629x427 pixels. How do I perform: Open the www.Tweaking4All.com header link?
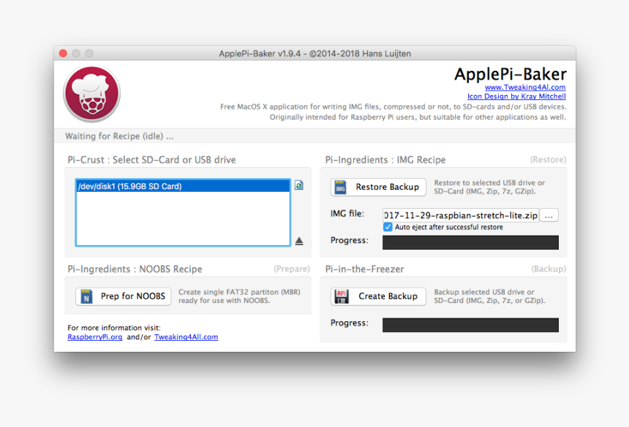[x=525, y=88]
